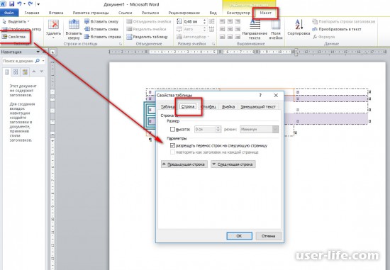
Task: Click the Save icon in quick access toolbar
Action: [x=11, y=4]
